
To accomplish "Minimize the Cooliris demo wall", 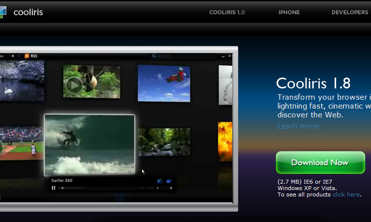I will click(x=223, y=56).
